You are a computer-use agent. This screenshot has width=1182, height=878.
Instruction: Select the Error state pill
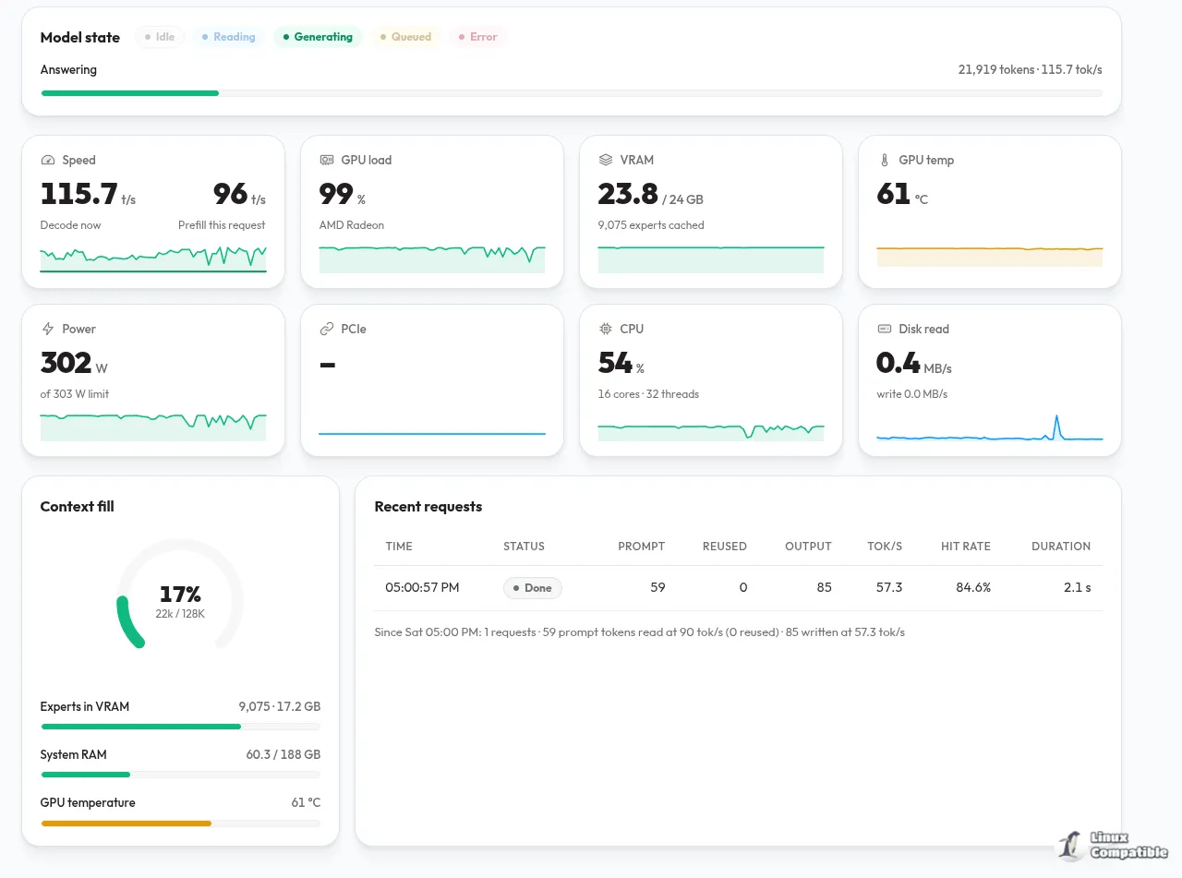point(477,37)
